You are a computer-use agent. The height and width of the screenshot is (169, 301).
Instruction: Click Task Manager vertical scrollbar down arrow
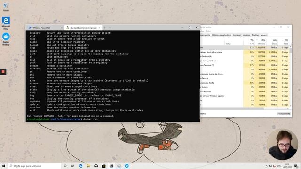pos(291,106)
